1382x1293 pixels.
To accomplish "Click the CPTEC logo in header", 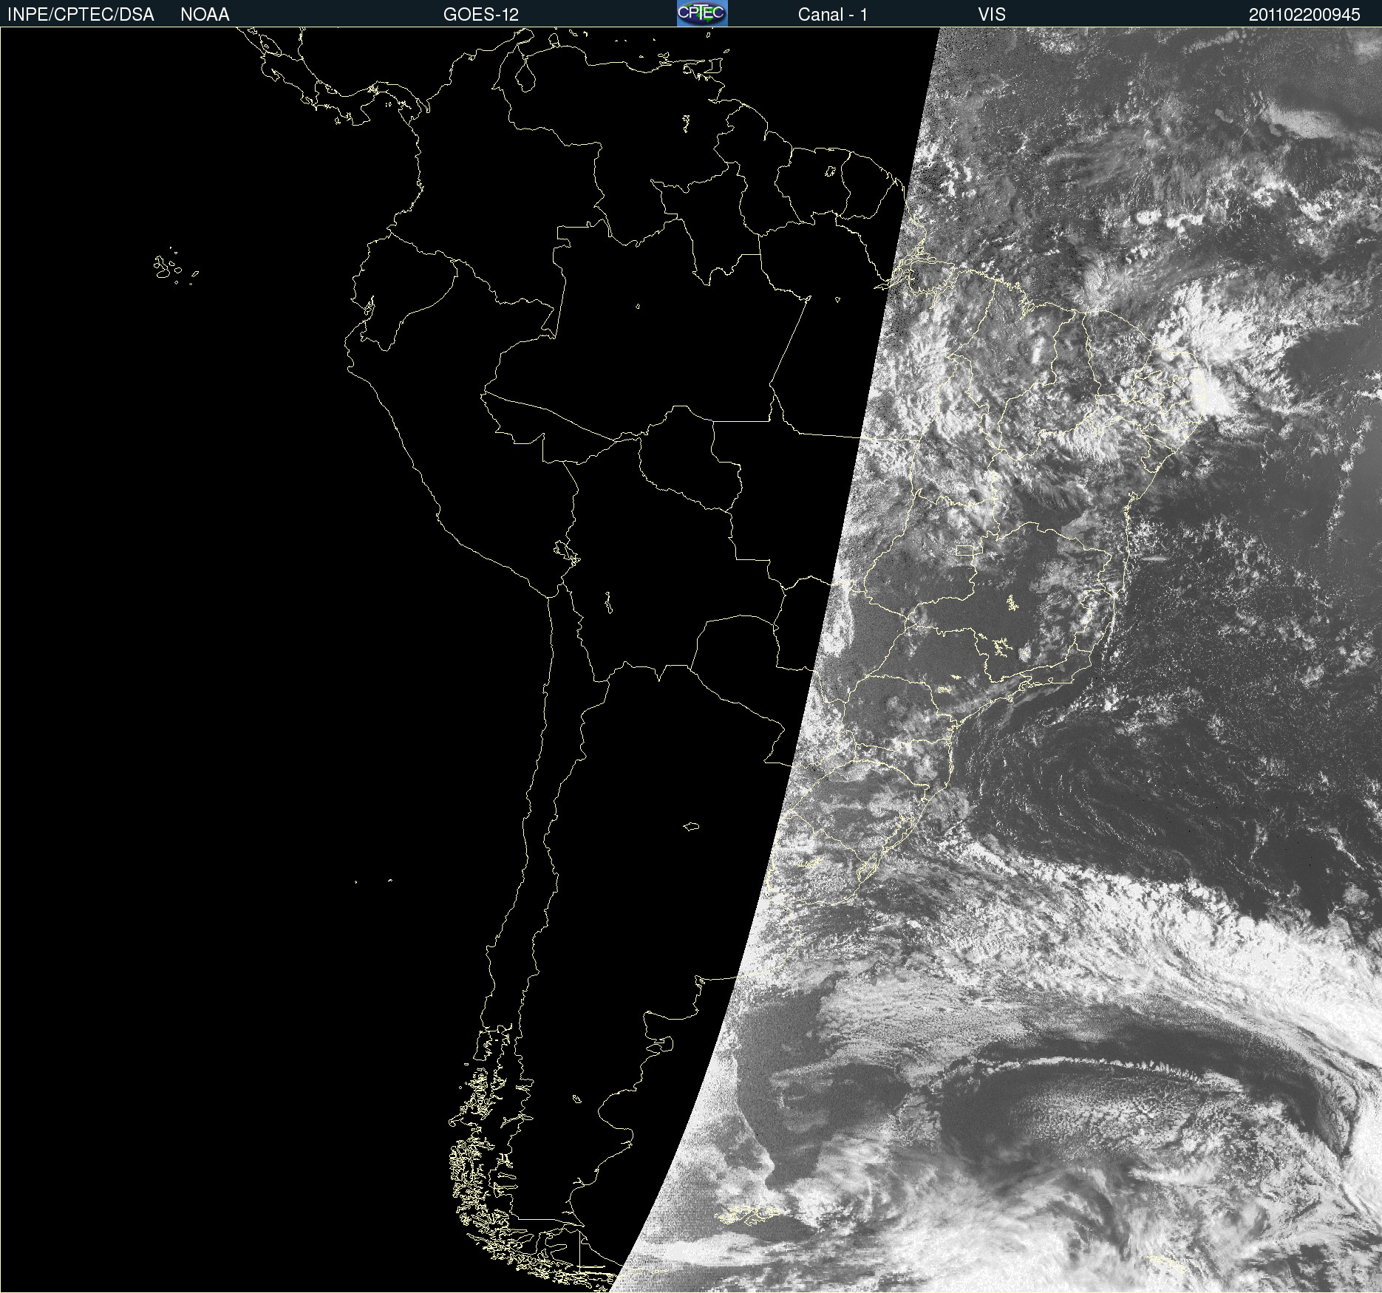I will coord(702,13).
